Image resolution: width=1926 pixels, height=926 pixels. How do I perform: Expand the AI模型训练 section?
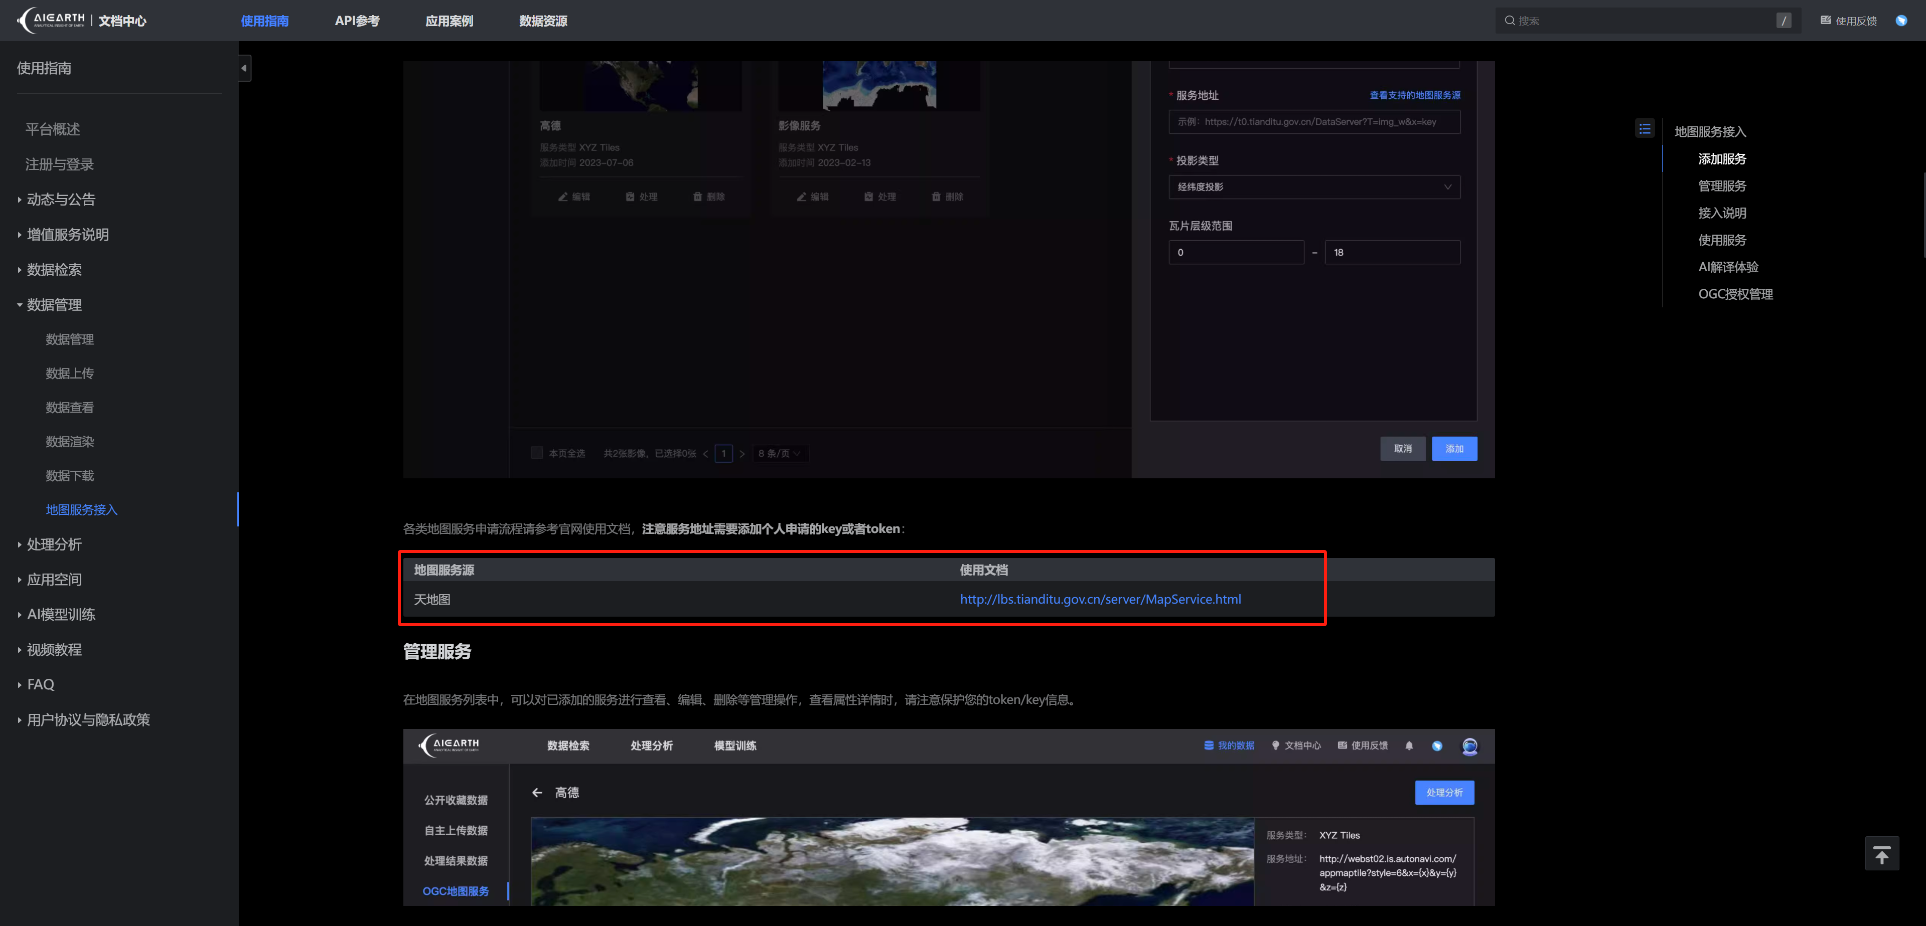point(20,615)
